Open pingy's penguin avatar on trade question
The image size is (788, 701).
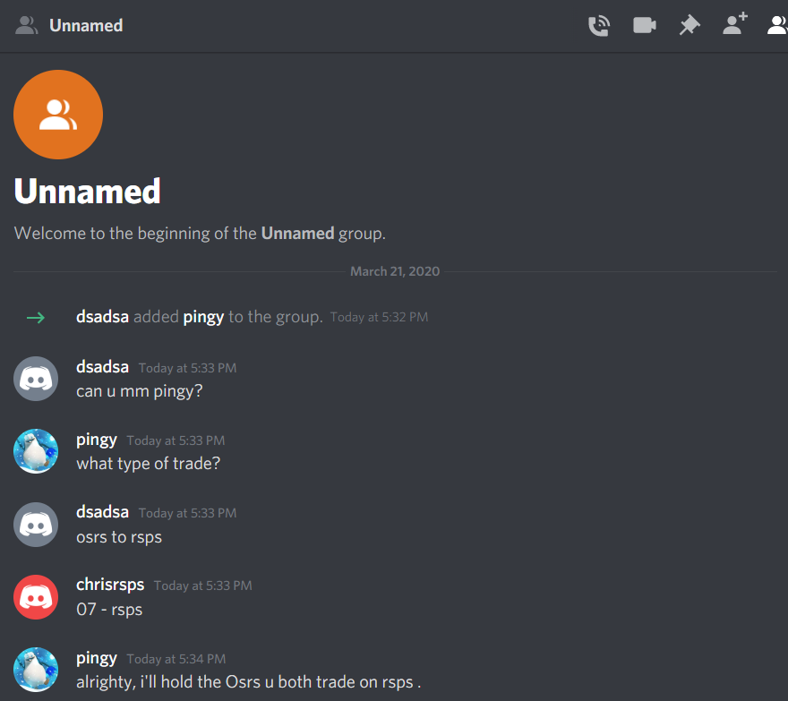click(36, 451)
